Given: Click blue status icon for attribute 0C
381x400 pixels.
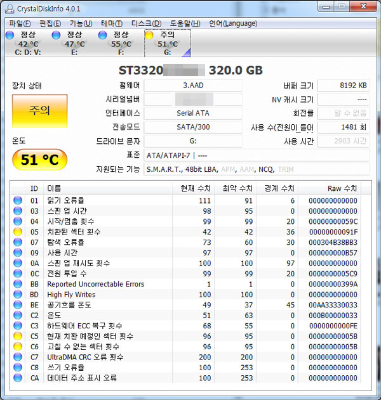Looking at the screenshot, I should 18,273.
